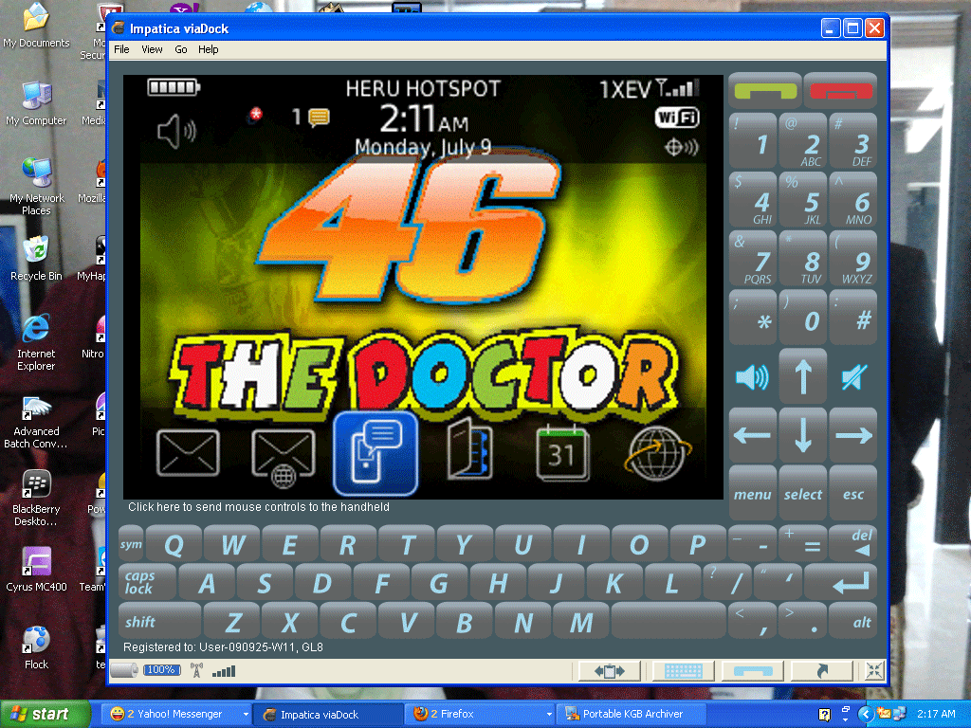Open the My Computer desktop icon
This screenshot has height=728, width=971.
[36, 103]
